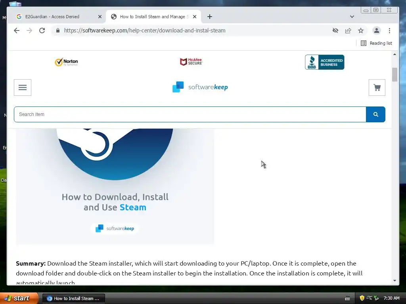
Task: Open the shopping cart
Action: click(377, 87)
